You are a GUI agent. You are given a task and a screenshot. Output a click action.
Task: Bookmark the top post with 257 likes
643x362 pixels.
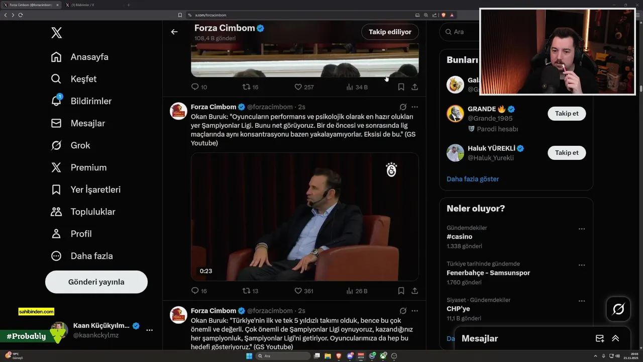point(401,87)
